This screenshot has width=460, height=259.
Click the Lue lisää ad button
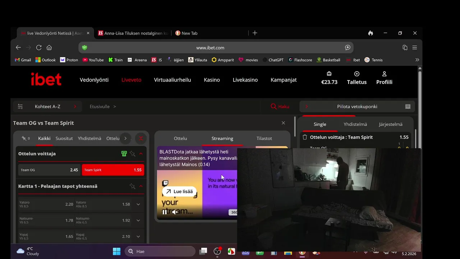179,191
